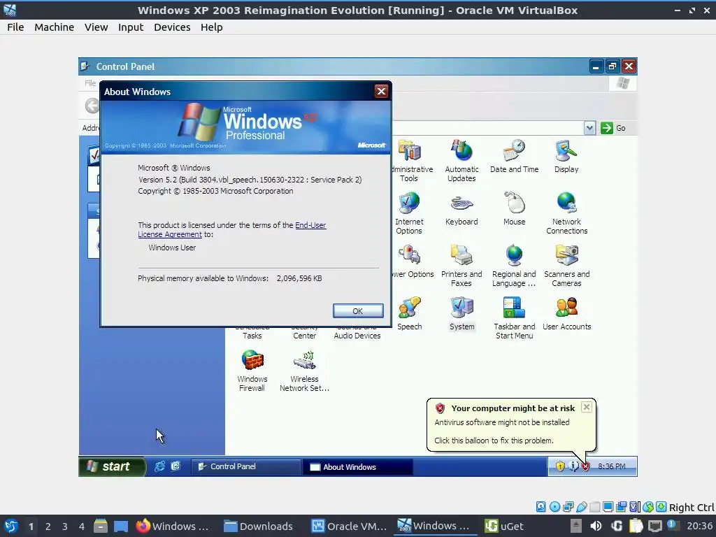This screenshot has width=716, height=537.
Task: Click host volume speaker icon
Action: tap(596, 527)
